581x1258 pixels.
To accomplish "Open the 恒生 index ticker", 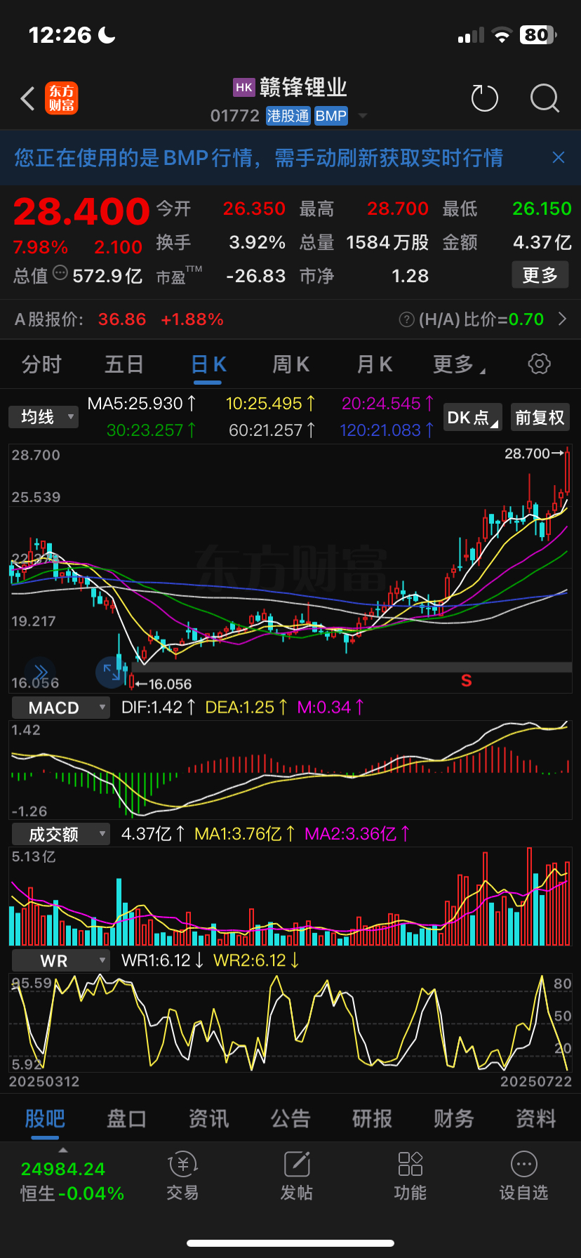I will pyautogui.click(x=72, y=1181).
